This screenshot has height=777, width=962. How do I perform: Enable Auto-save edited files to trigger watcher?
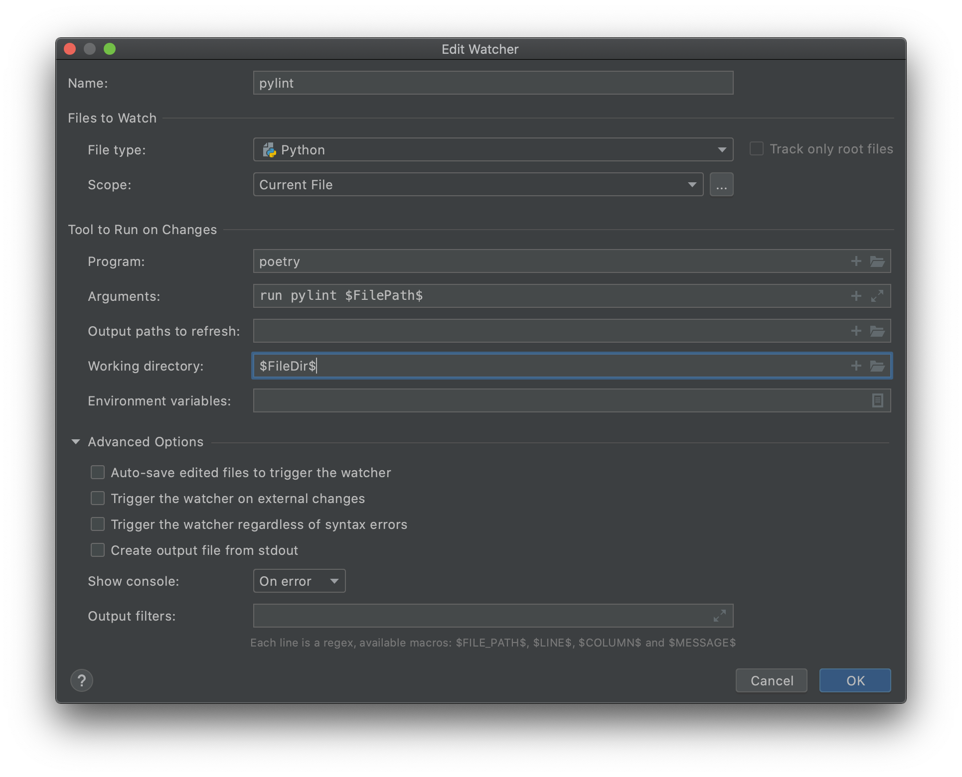point(98,472)
